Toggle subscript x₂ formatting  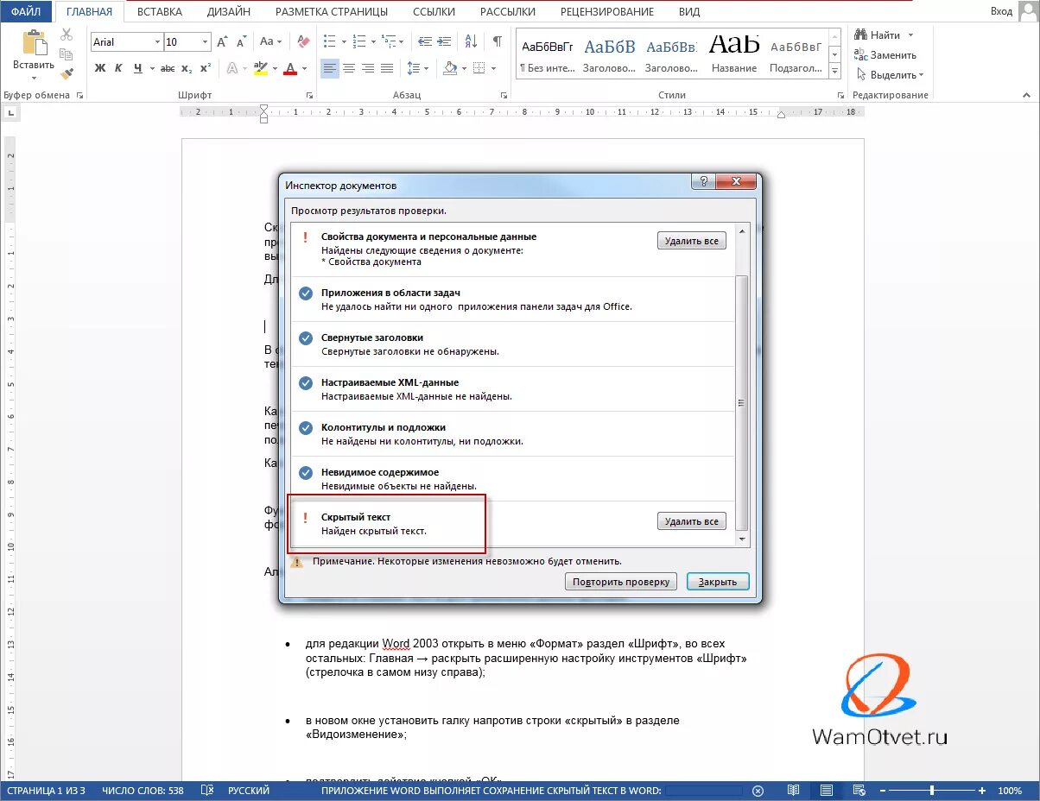187,68
